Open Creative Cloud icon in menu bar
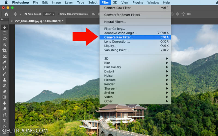 pos(217,2)
